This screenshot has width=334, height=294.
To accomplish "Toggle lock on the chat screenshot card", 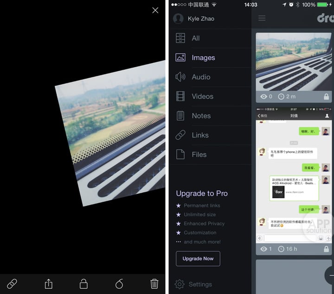I will [327, 249].
